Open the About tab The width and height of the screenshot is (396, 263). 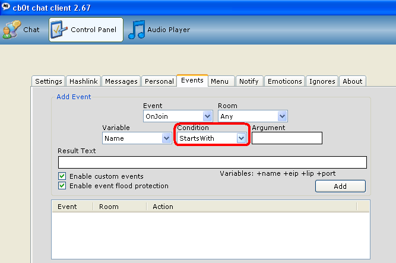[x=352, y=81]
